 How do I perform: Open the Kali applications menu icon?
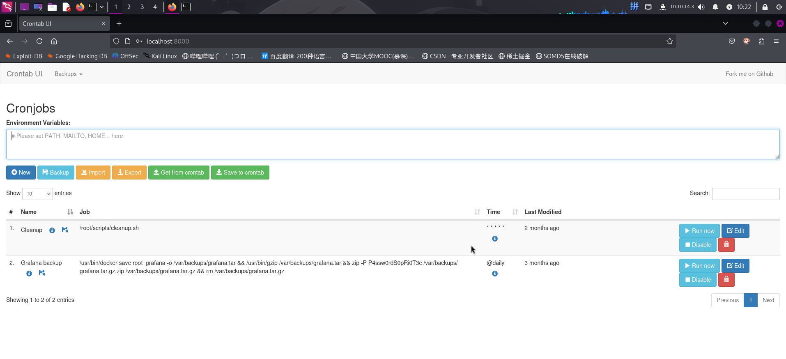pos(7,7)
